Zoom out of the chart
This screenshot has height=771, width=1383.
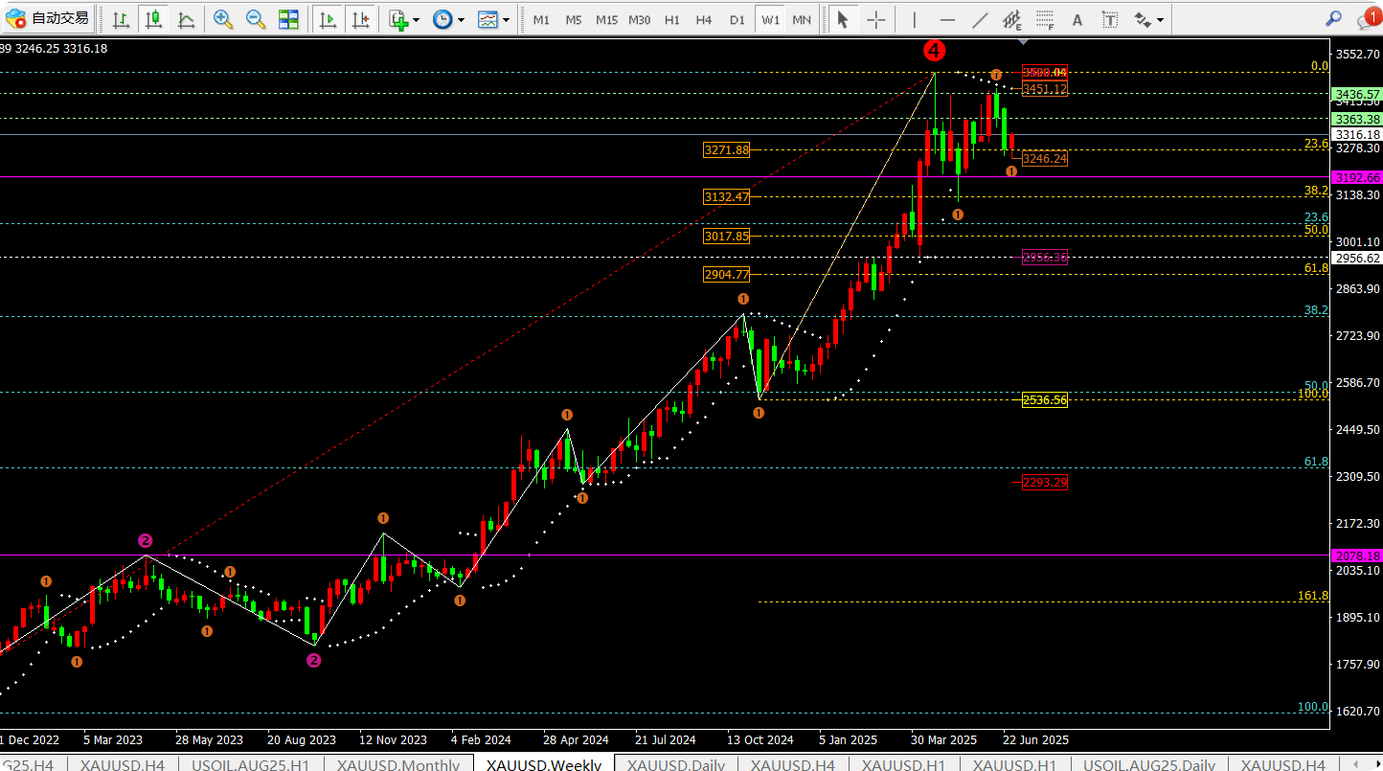click(256, 19)
